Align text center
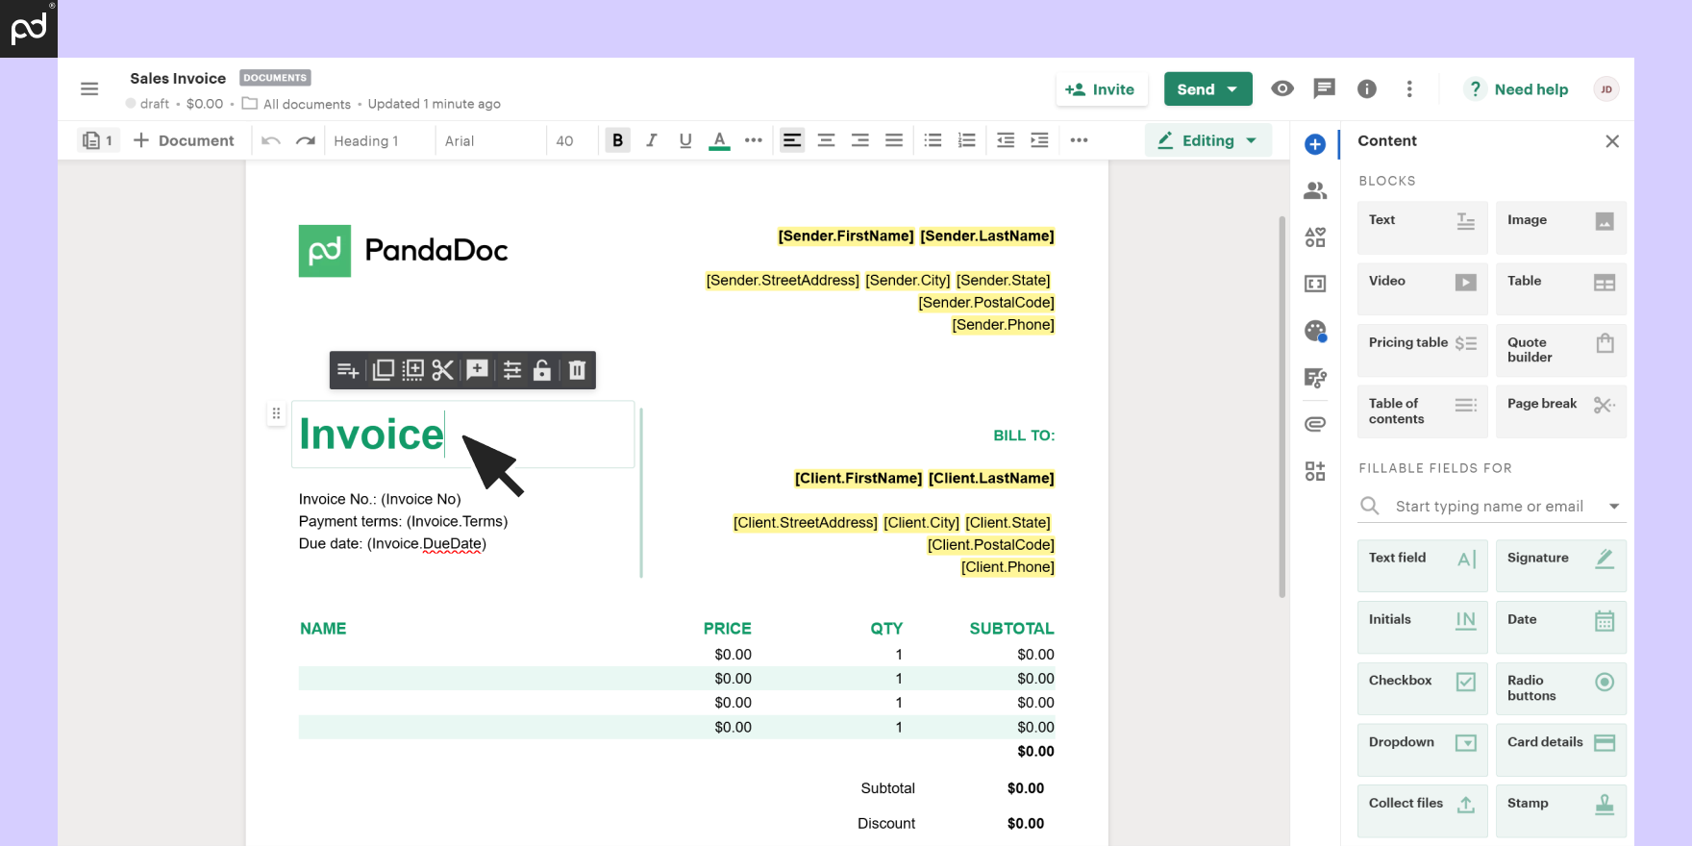This screenshot has width=1692, height=846. click(x=826, y=140)
